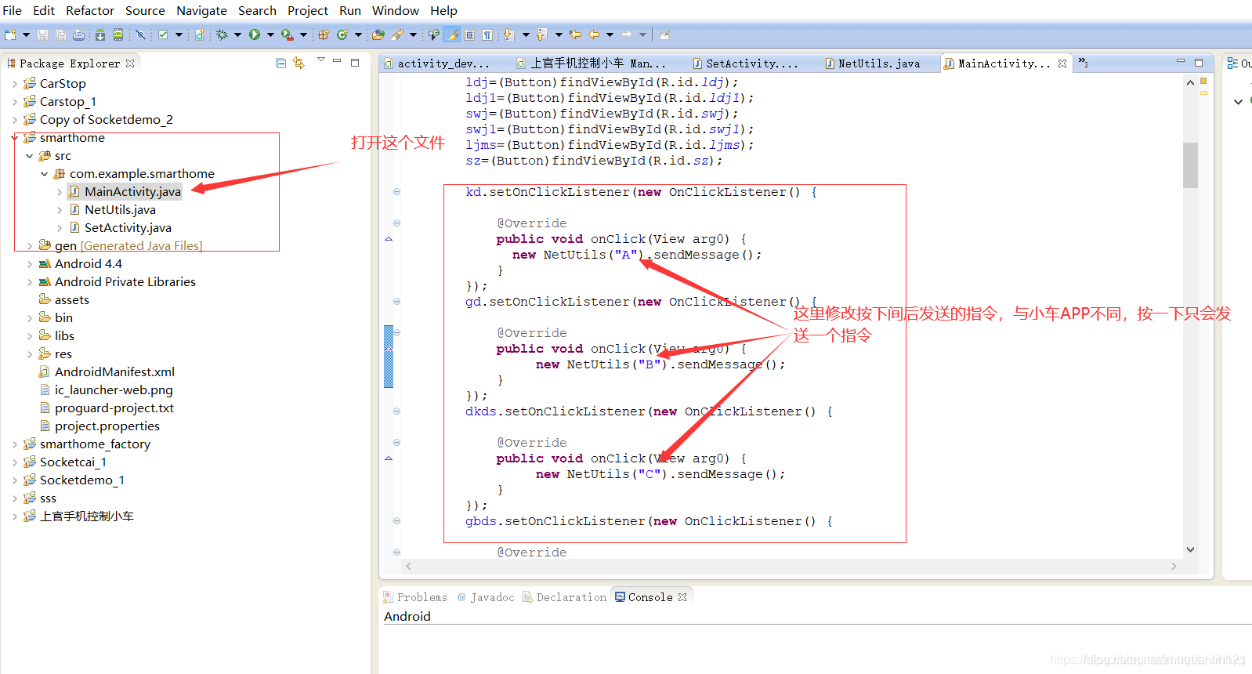Image resolution: width=1252 pixels, height=674 pixels.
Task: Open the Run configurations dropdown arrow
Action: point(270,34)
